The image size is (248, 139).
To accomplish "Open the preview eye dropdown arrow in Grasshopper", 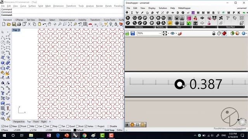I will click(176, 34).
